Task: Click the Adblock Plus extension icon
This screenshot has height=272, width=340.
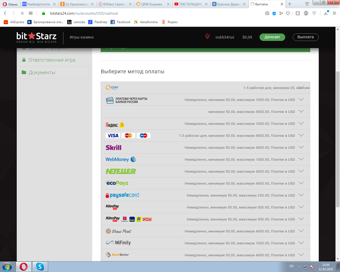Action: (x=306, y=13)
